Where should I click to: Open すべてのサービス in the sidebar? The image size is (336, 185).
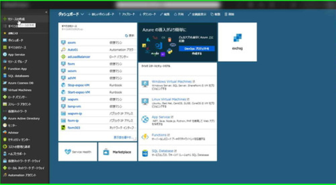tap(13, 26)
